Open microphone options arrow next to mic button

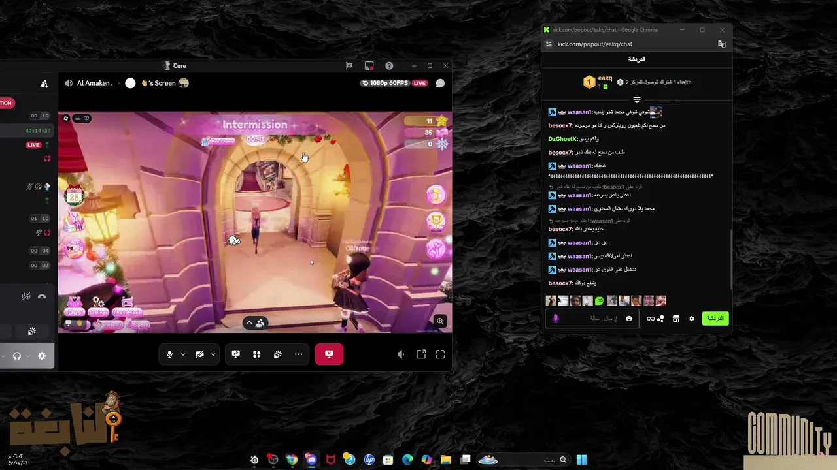[182, 354]
